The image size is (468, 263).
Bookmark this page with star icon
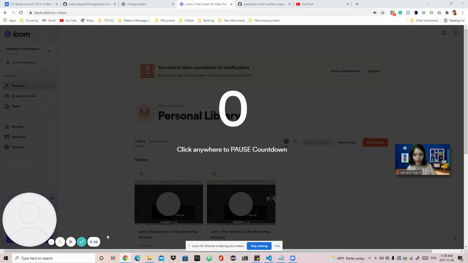(382, 13)
